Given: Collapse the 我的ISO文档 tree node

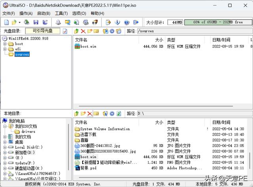Looking at the screenshot, I should coord(5,126).
